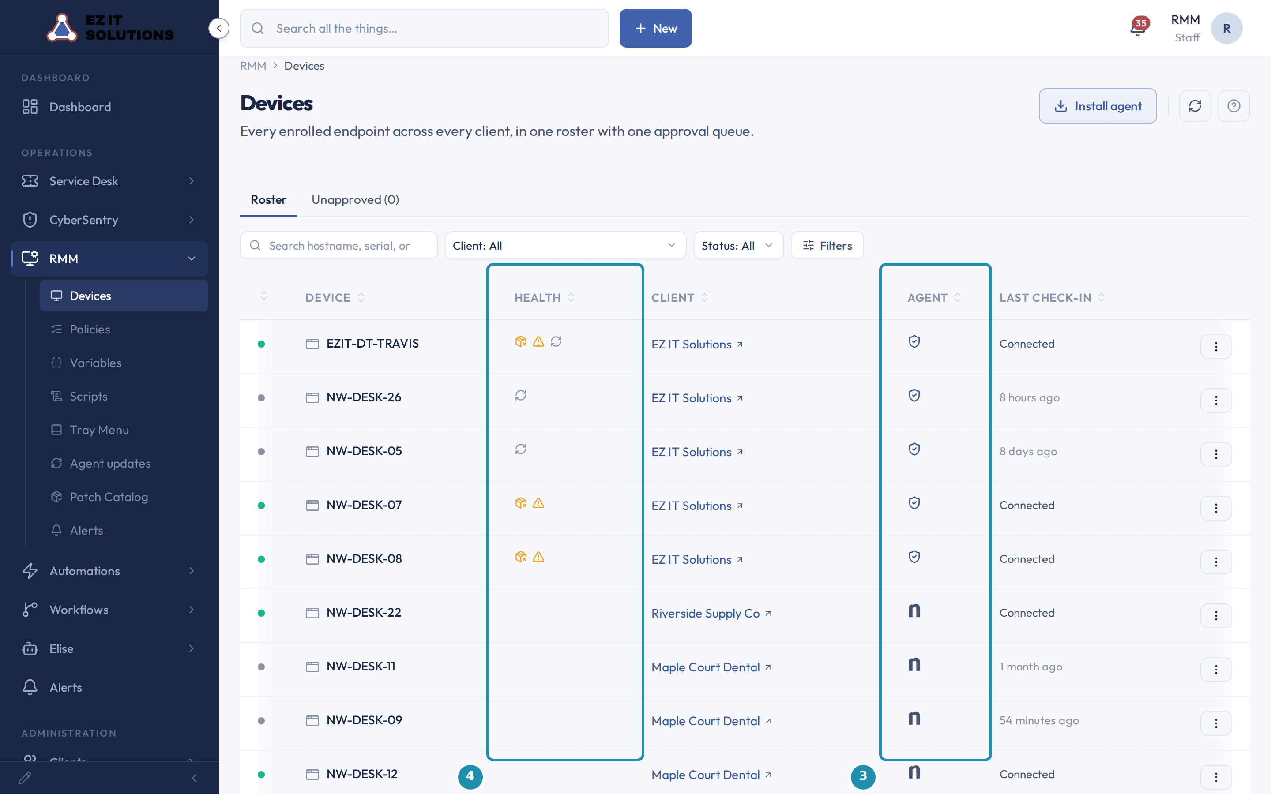Expand the CyberSentry menu

coord(109,220)
